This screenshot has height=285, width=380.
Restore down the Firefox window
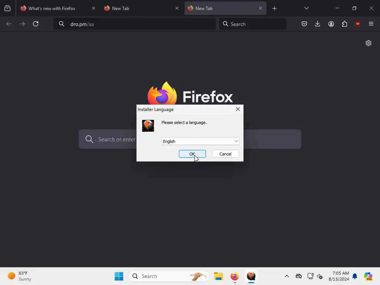click(x=354, y=8)
